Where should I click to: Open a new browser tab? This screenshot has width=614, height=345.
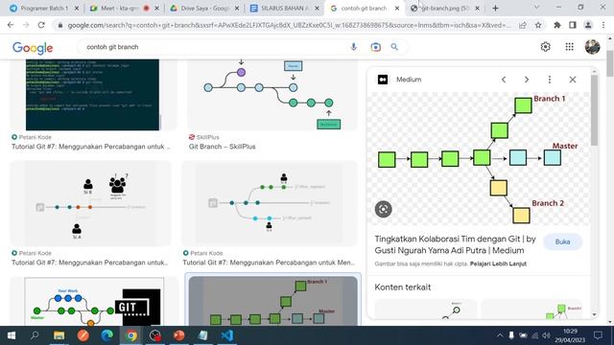click(495, 8)
